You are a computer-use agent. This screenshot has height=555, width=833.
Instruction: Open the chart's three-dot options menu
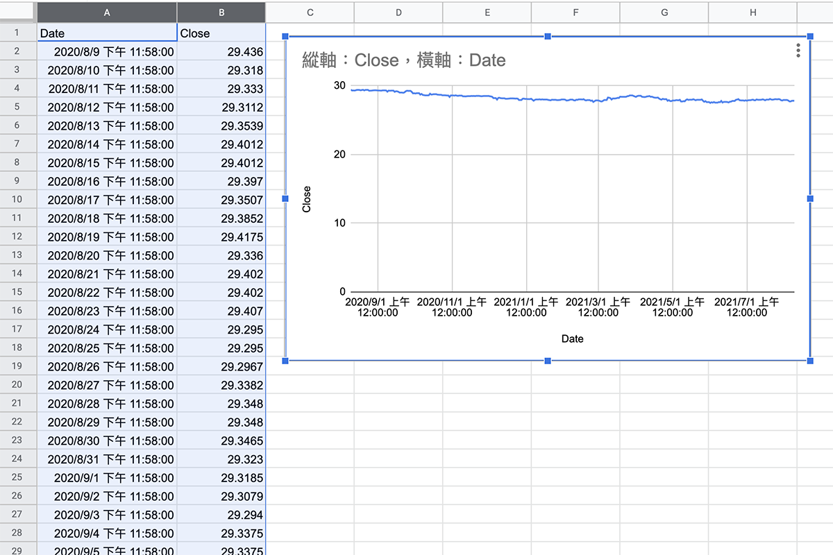click(798, 51)
